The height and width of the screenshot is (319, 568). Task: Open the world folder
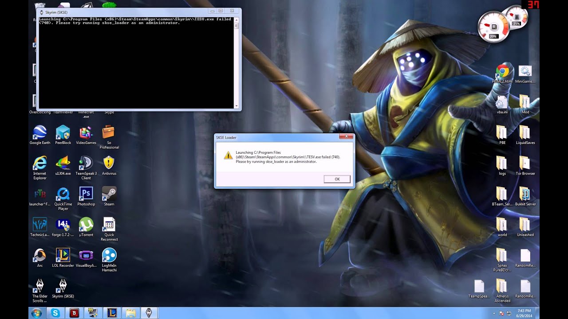click(x=502, y=227)
